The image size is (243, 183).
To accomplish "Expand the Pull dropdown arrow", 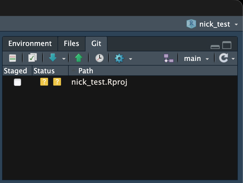I will (x=64, y=59).
